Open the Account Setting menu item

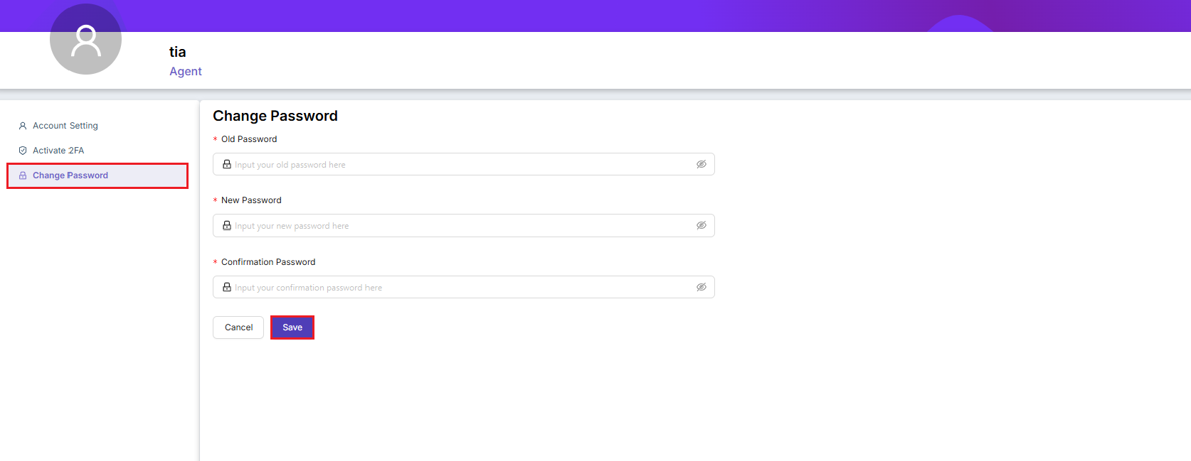(65, 126)
